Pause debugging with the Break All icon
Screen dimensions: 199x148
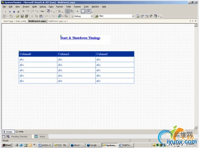click(x=10, y=11)
